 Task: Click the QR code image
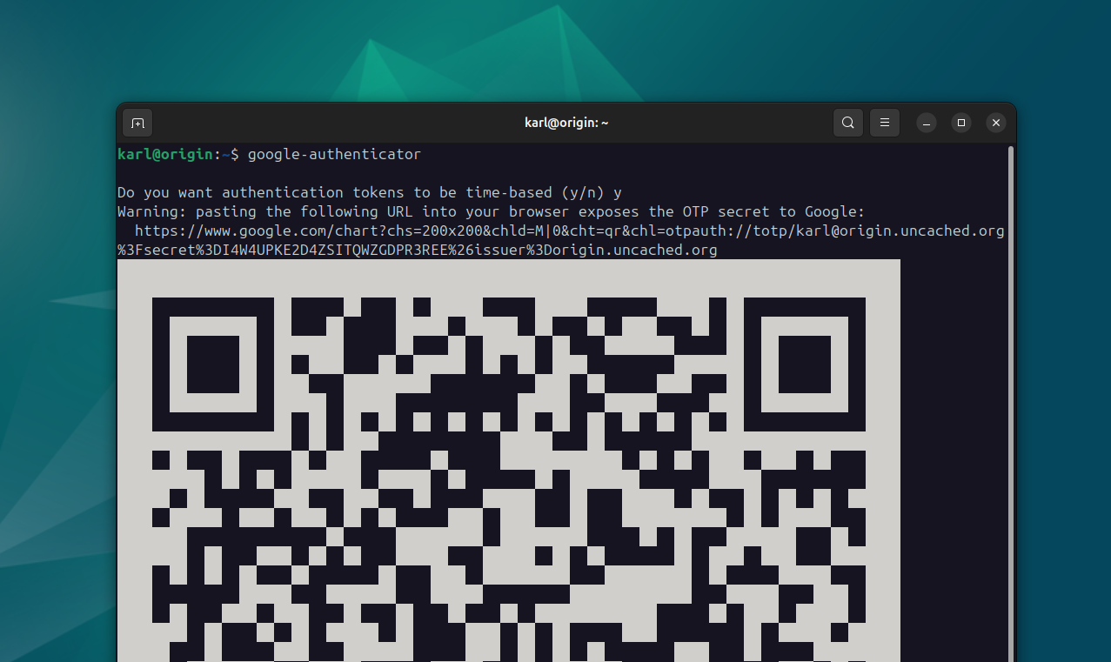[509, 461]
